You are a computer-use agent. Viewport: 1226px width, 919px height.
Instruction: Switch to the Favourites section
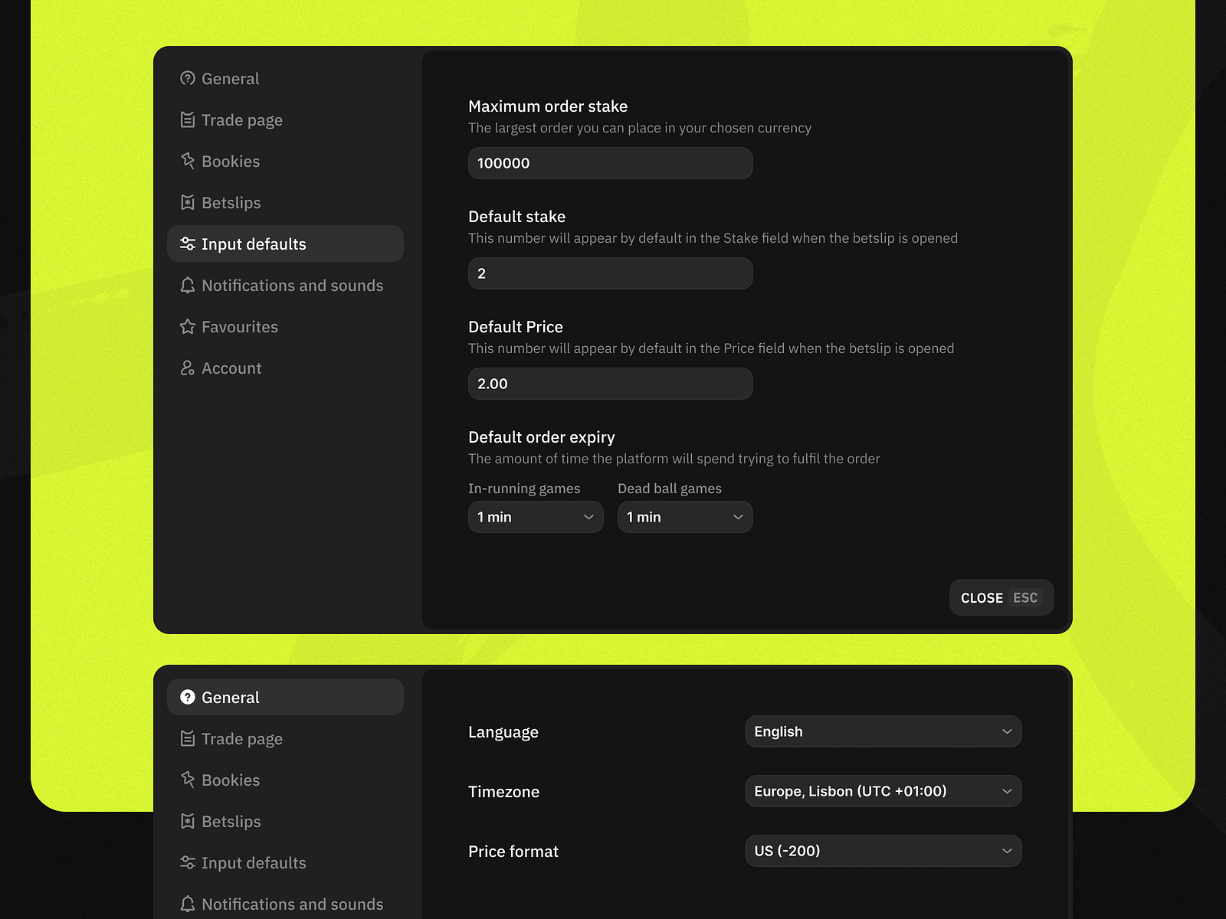[239, 326]
